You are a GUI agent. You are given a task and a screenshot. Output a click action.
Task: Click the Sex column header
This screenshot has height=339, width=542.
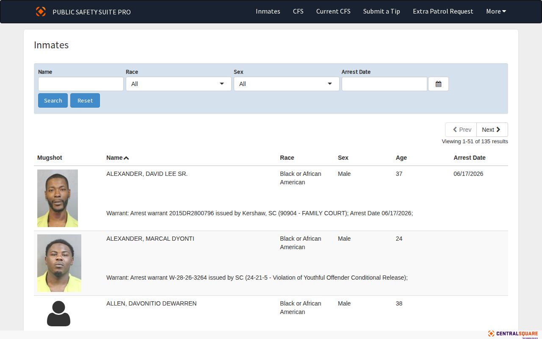(x=343, y=158)
